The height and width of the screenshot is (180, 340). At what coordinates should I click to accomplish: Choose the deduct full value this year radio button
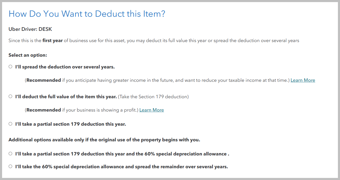[x=10, y=96]
